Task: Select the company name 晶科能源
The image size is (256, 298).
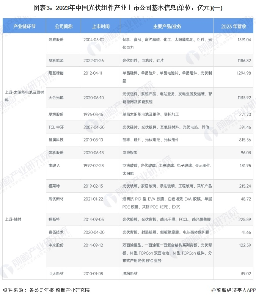Action: point(56,60)
